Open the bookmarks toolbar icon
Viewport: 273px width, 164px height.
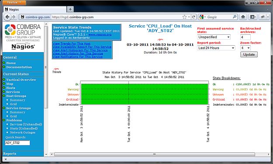pyautogui.click(x=252, y=17)
